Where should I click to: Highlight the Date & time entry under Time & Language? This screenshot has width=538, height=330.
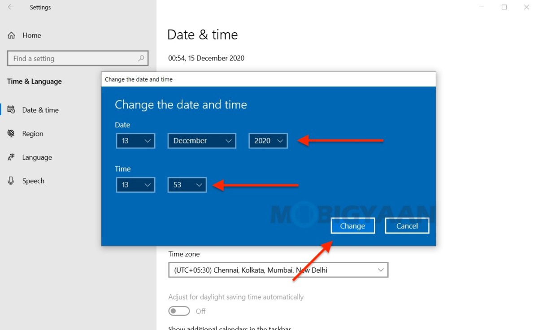tap(40, 110)
